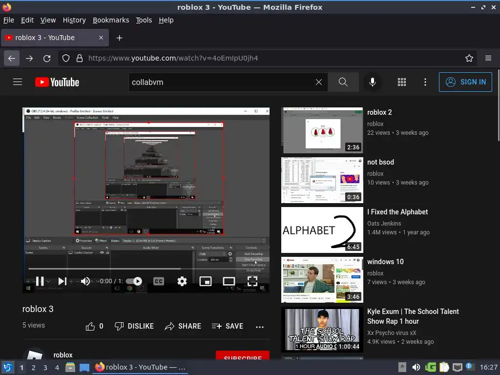This screenshot has width=500, height=375.
Task: Enable theater mode in the player
Action: (229, 281)
